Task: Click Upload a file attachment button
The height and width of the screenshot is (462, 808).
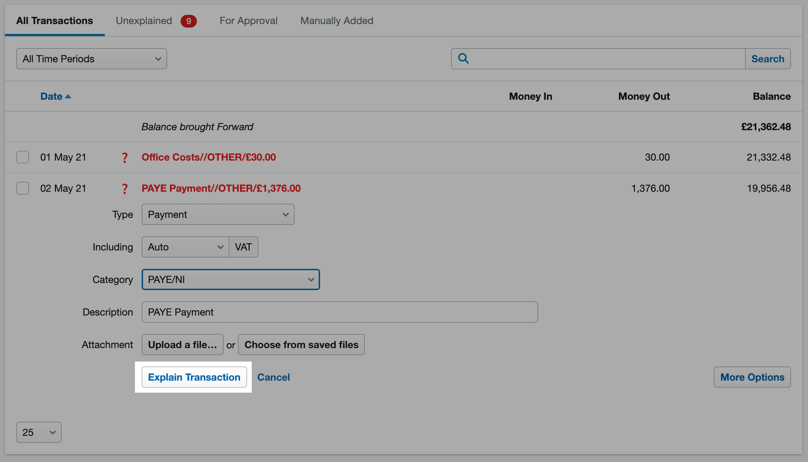Action: [x=183, y=345]
